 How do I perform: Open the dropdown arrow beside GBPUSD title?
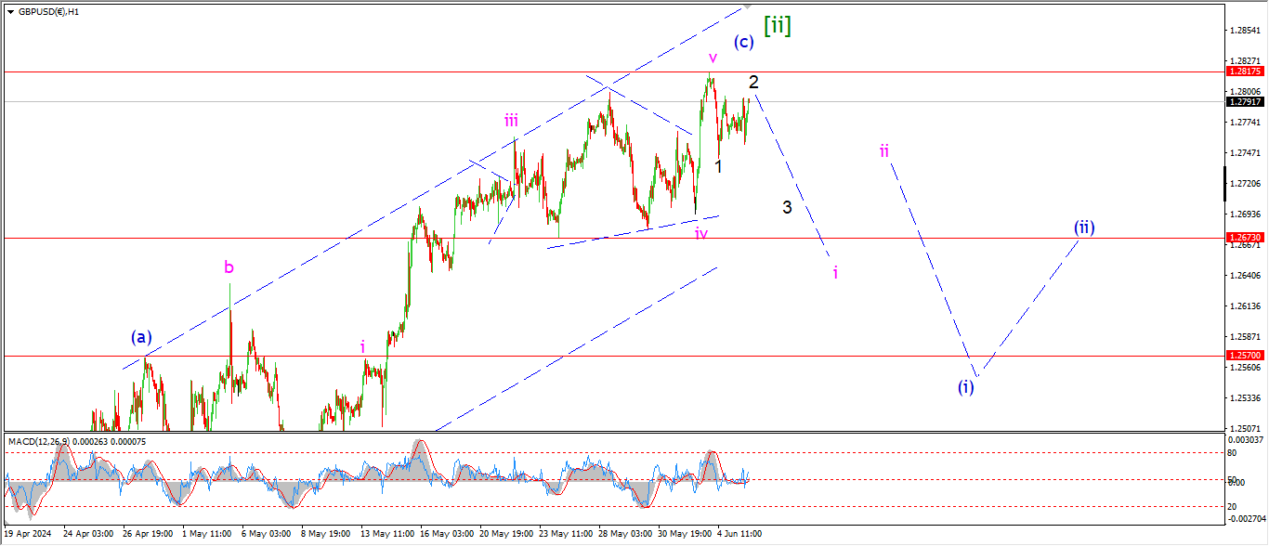(9, 12)
